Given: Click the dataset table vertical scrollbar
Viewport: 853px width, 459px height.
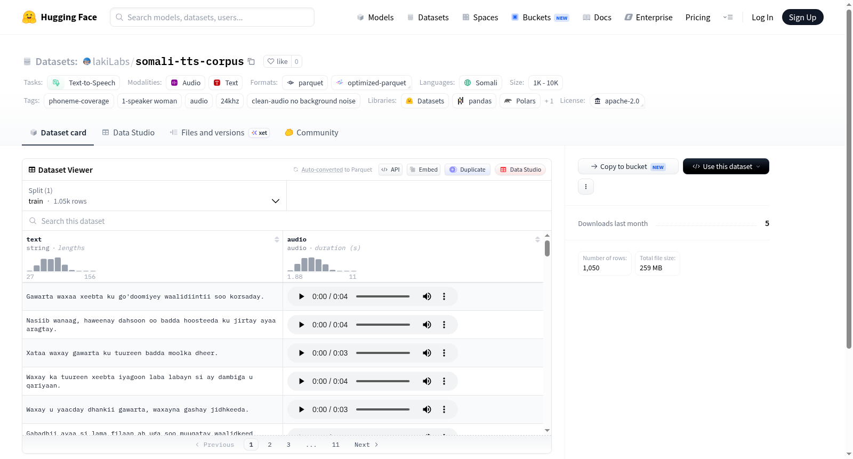Looking at the screenshot, I should click(x=547, y=248).
